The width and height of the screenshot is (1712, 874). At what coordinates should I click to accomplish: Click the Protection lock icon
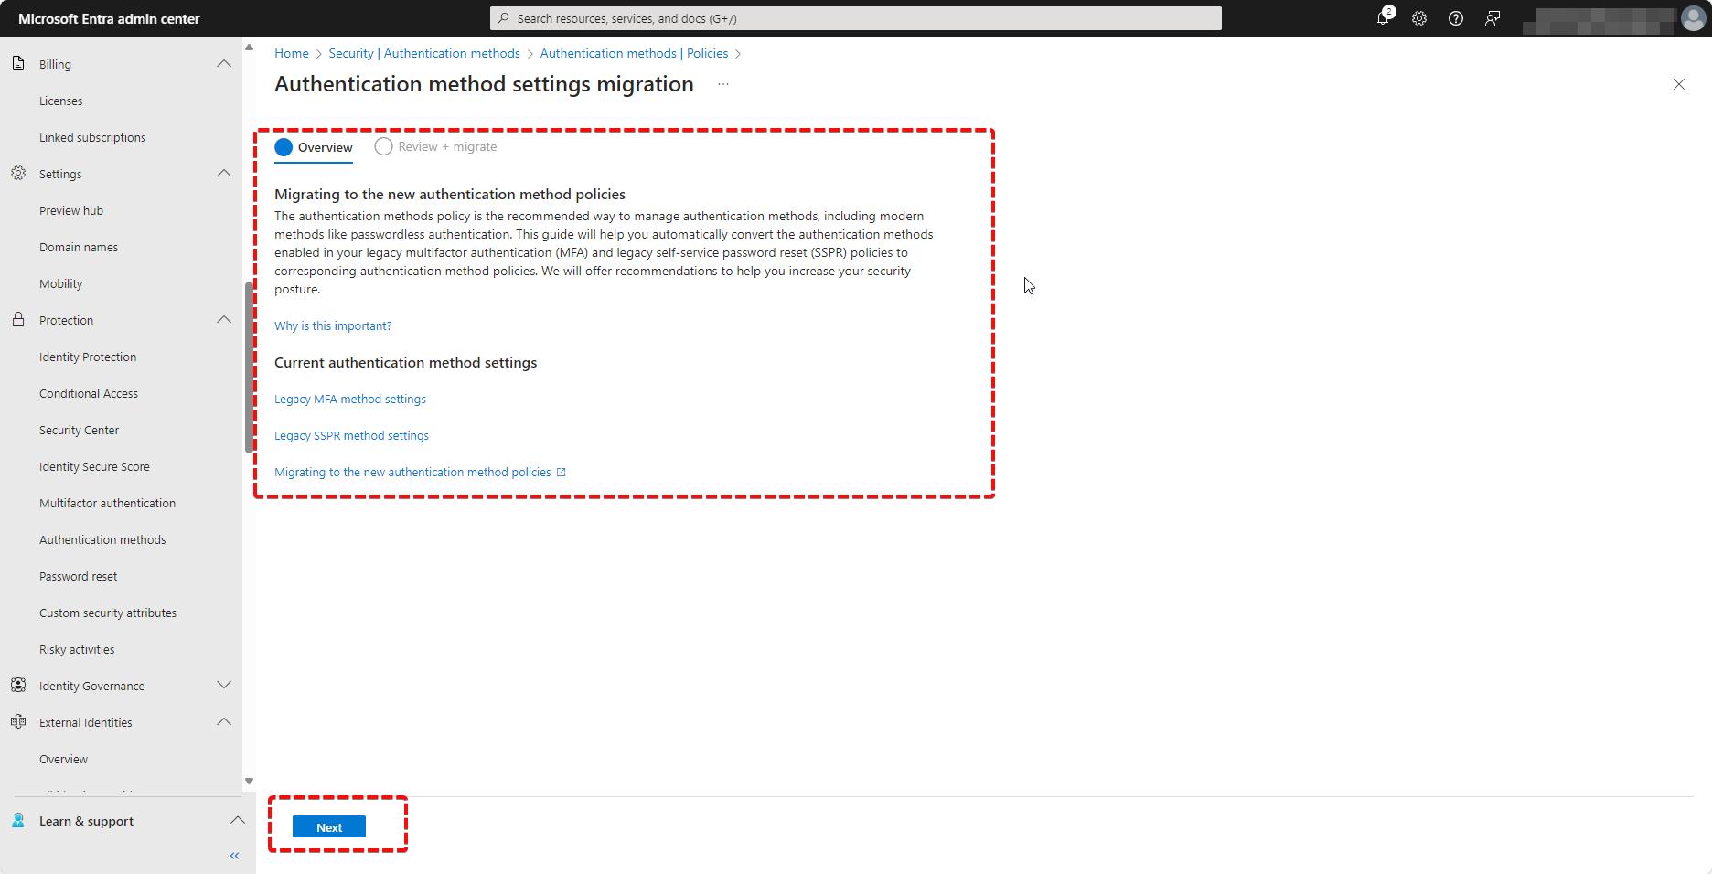pyautogui.click(x=18, y=320)
